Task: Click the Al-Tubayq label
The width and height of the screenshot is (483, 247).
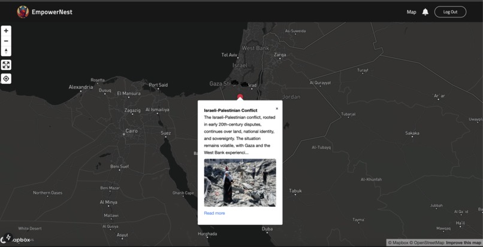Action: tap(321, 147)
